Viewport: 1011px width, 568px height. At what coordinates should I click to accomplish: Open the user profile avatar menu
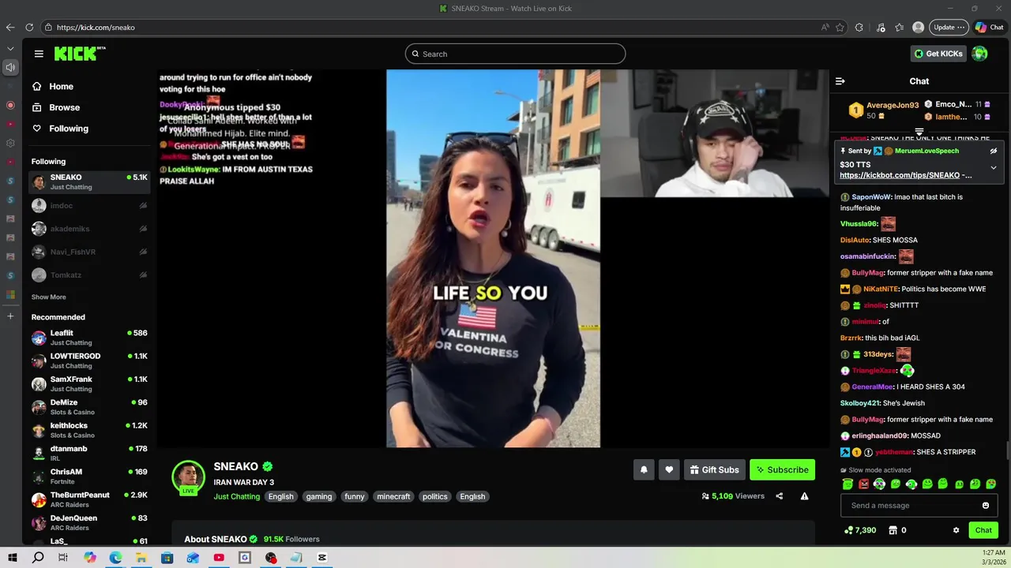coord(980,54)
